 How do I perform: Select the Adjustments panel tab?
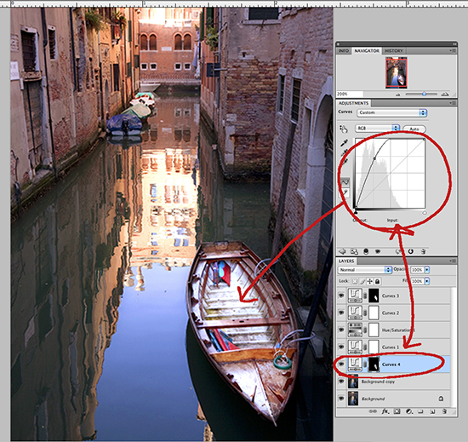[353, 103]
